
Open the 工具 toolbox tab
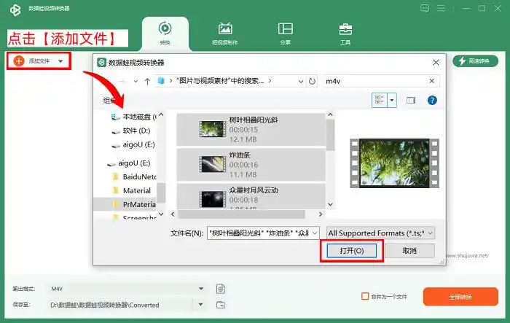345,34
